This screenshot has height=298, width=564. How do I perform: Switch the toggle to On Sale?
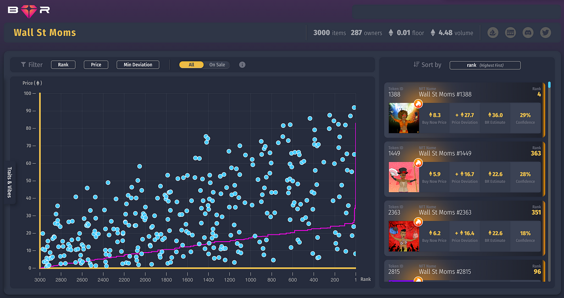click(217, 65)
